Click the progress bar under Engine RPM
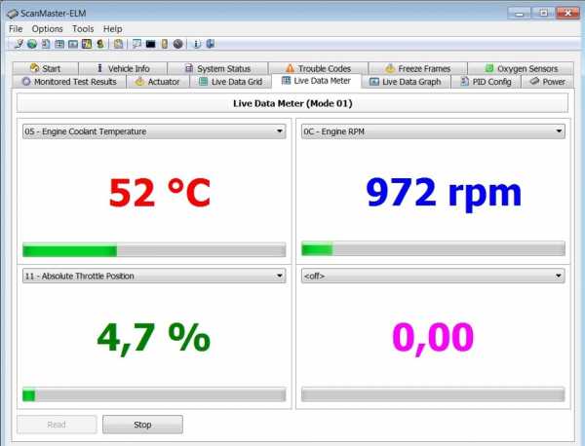The image size is (585, 446). [x=433, y=249]
